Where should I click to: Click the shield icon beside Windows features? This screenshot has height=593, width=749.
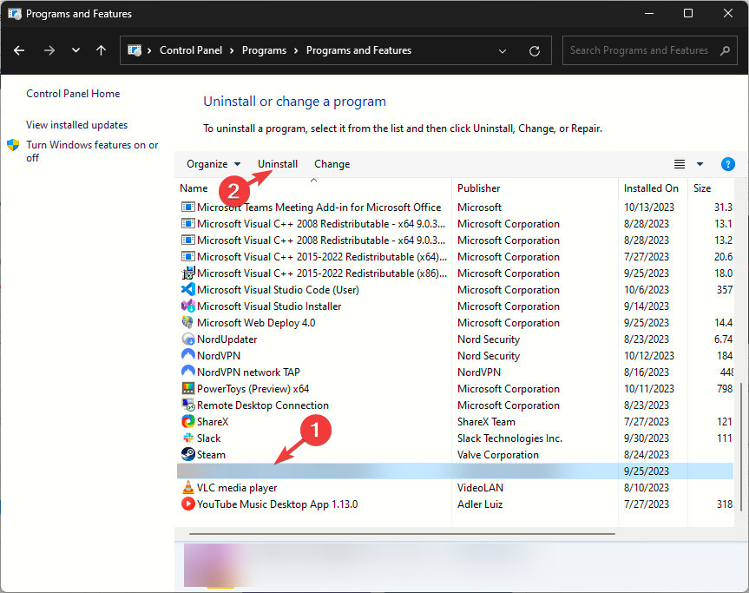[13, 145]
